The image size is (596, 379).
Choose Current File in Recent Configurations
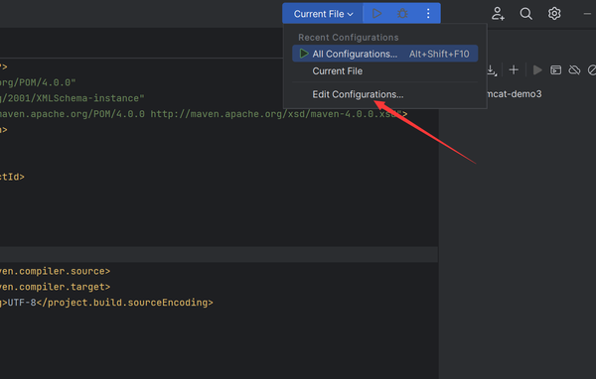337,71
